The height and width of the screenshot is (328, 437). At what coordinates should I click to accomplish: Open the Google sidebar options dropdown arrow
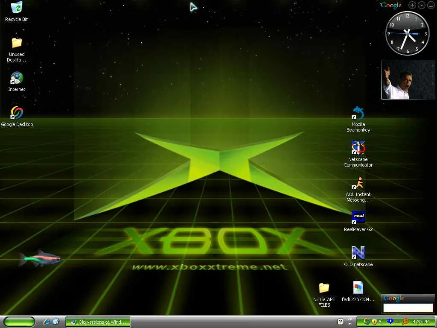tap(421, 5)
